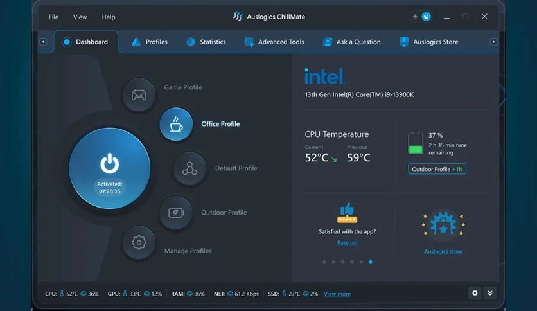Click the Auslogics store gear badge icon
Viewport: 537px width, 311px height.
tap(443, 224)
